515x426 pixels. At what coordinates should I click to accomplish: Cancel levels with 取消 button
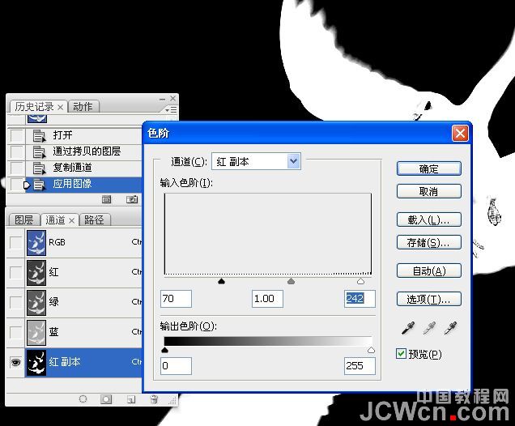429,191
